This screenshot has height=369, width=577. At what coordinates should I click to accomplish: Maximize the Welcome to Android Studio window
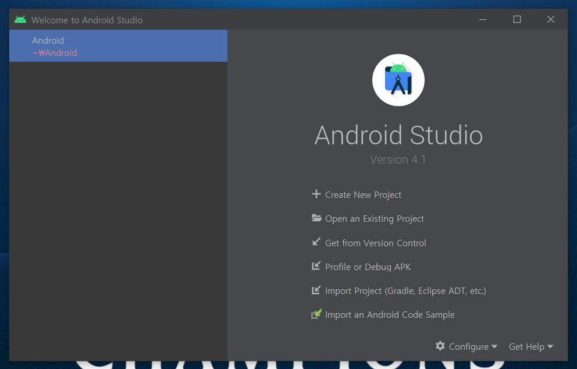coord(517,19)
